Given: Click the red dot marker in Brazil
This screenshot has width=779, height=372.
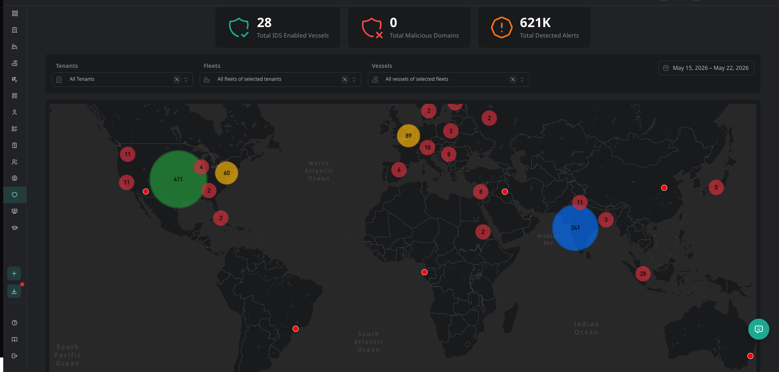Looking at the screenshot, I should click(296, 329).
